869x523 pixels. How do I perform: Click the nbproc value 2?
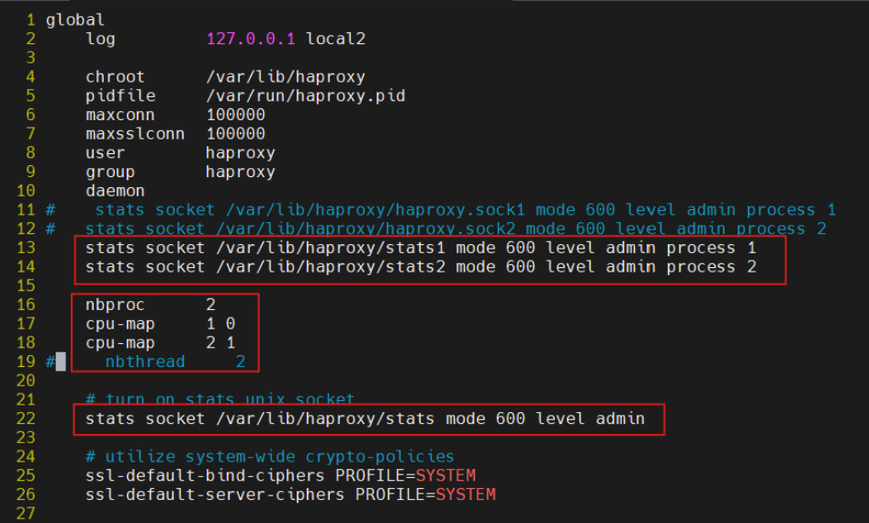[x=210, y=305]
